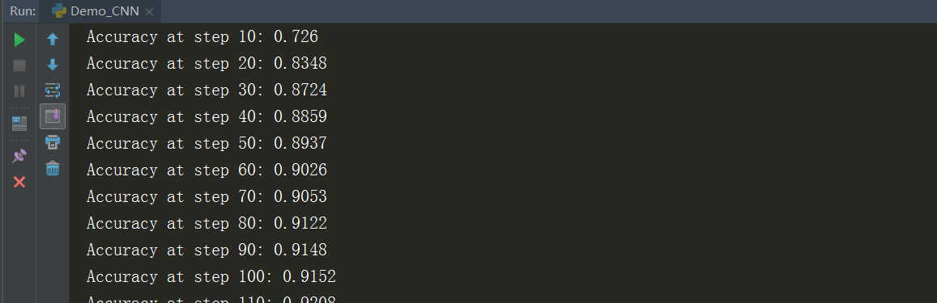Jump up the stack trace with up arrow
Viewport: 937px width, 303px height.
[x=53, y=40]
